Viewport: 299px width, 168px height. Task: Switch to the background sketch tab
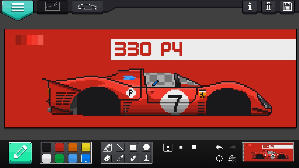52,7
